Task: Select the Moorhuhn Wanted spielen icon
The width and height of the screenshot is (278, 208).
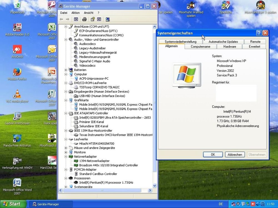Action: (x=191, y=9)
